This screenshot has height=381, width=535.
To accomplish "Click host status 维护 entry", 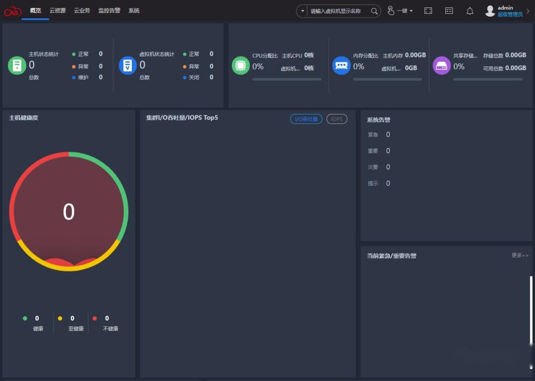I will 87,77.
